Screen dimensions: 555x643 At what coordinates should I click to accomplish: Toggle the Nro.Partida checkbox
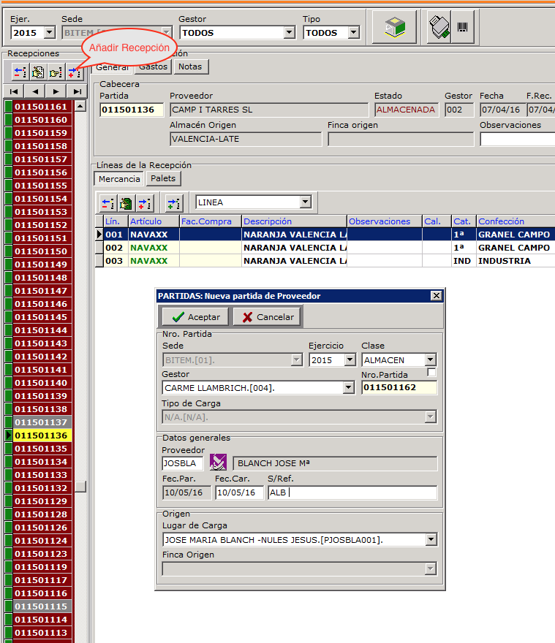pos(431,373)
